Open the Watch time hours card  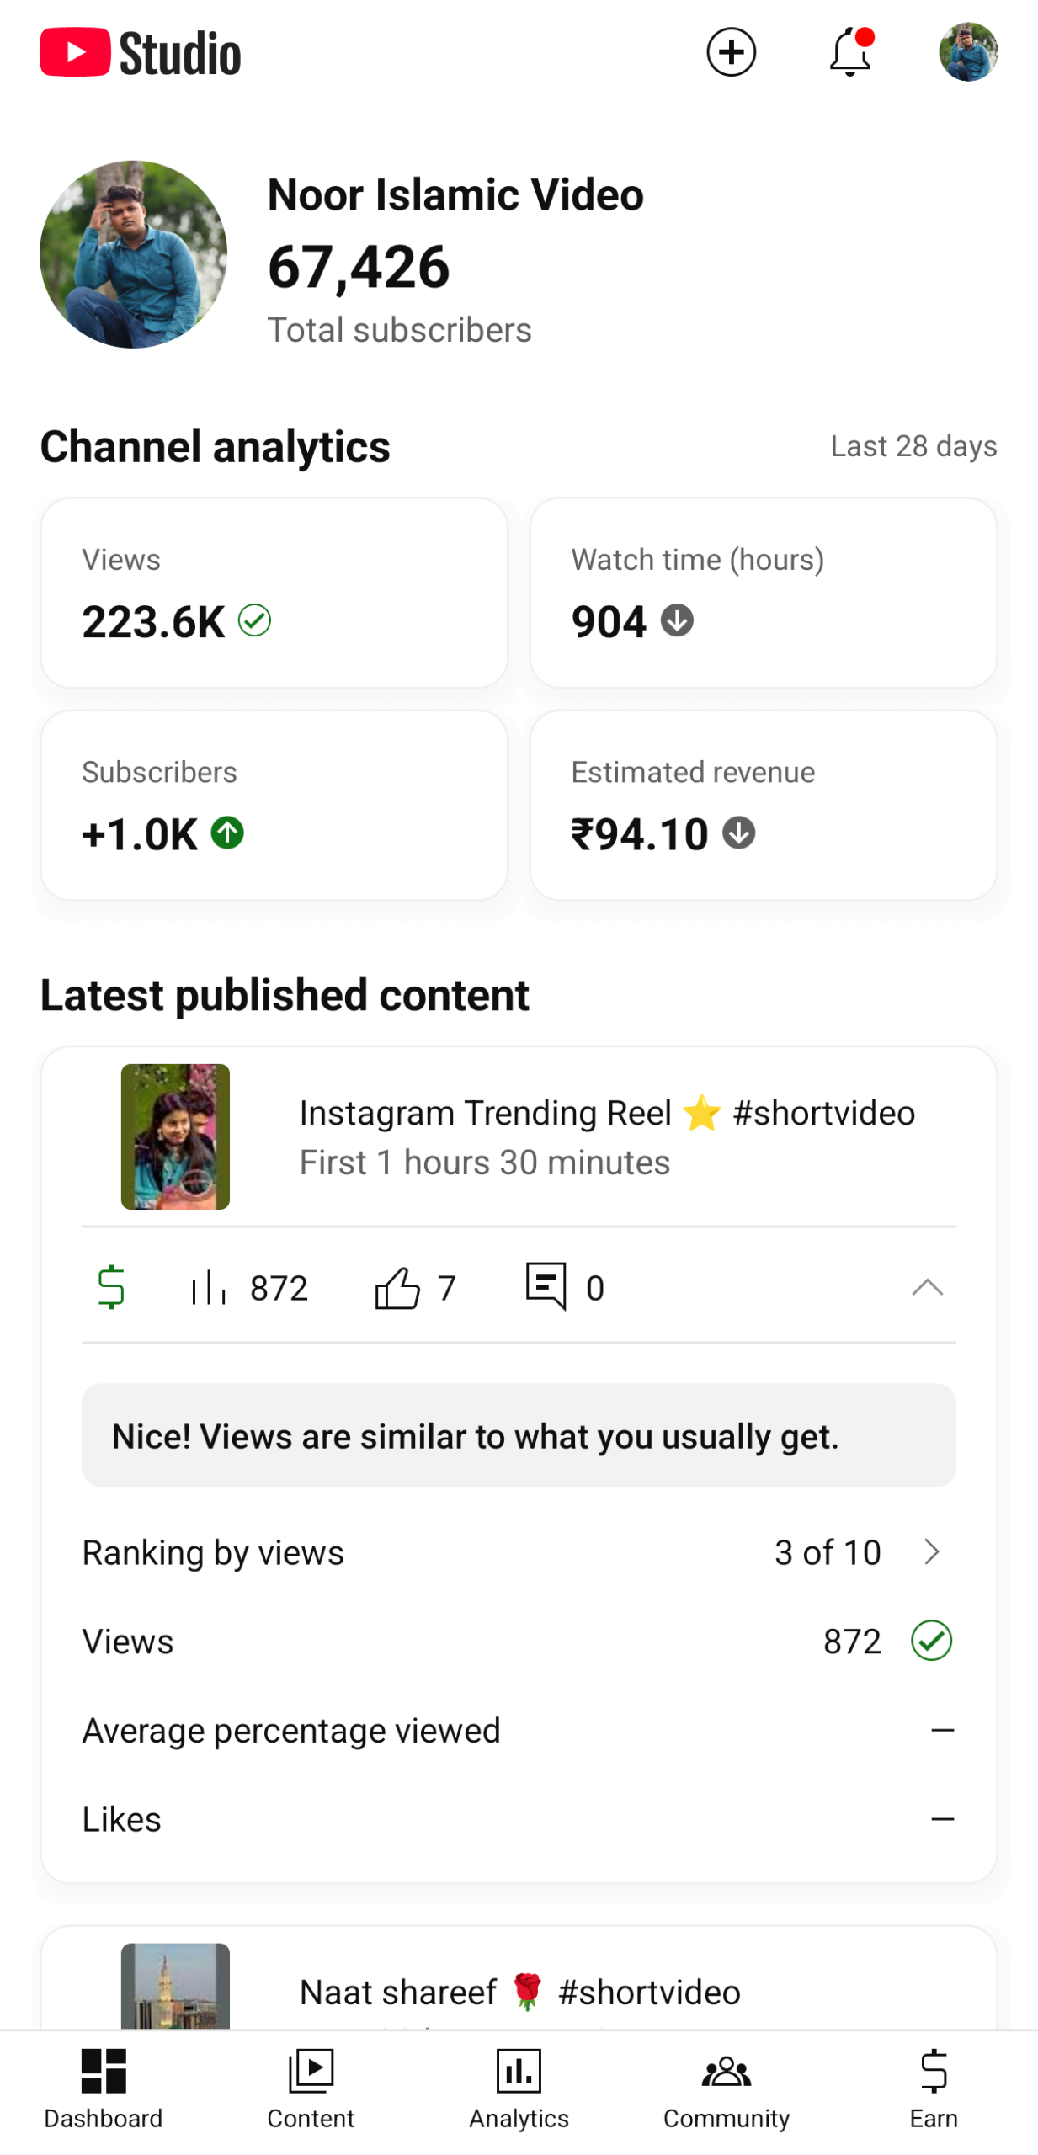click(x=763, y=593)
